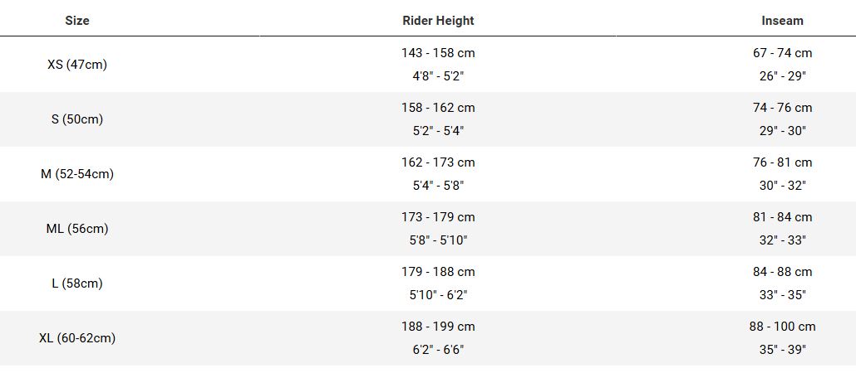Image resolution: width=856 pixels, height=373 pixels.
Task: Select the S (50cm) size cell
Action: 77,119
